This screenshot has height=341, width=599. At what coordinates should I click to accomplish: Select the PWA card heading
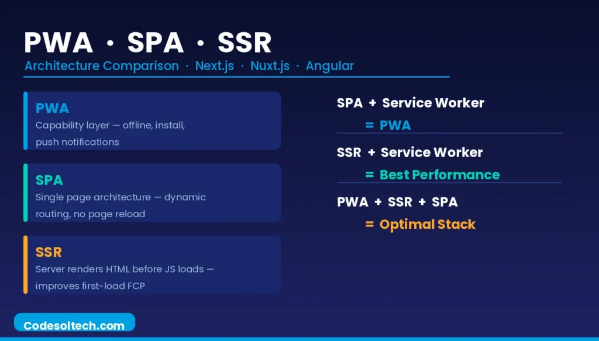[52, 109]
